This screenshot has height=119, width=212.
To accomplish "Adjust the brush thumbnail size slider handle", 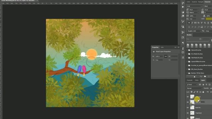I will tap(194, 77).
